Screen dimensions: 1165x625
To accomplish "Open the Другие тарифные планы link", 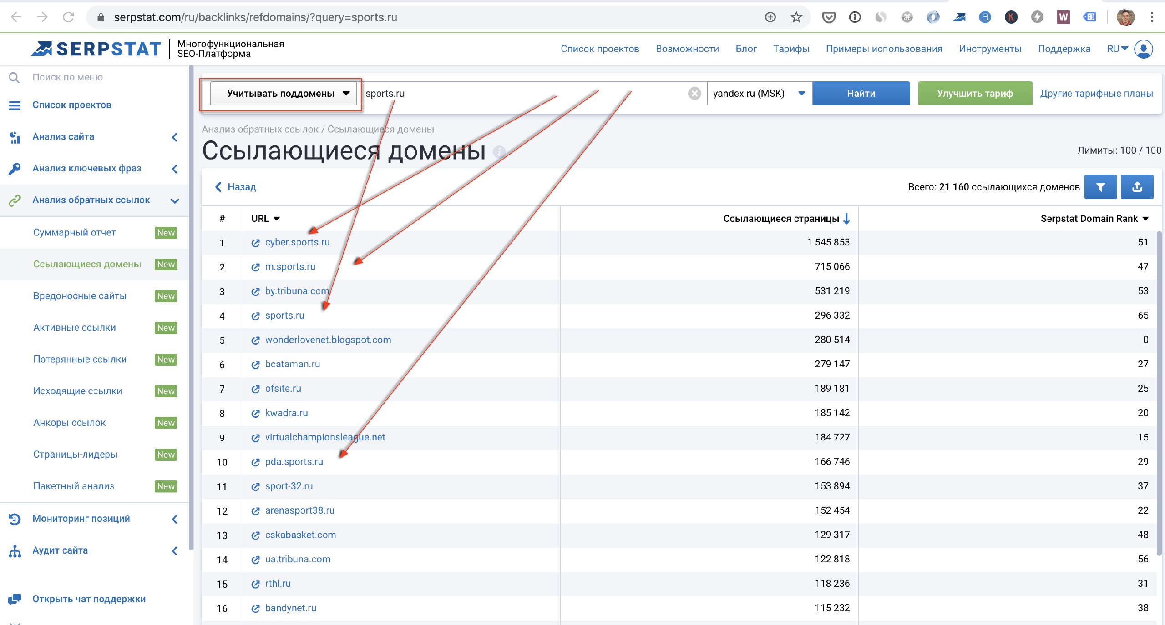I will coord(1096,94).
